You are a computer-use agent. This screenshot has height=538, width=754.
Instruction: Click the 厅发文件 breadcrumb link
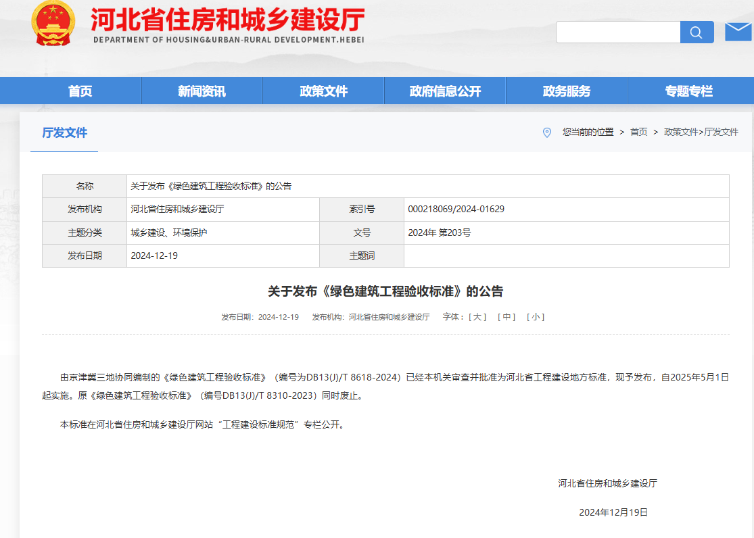point(722,132)
